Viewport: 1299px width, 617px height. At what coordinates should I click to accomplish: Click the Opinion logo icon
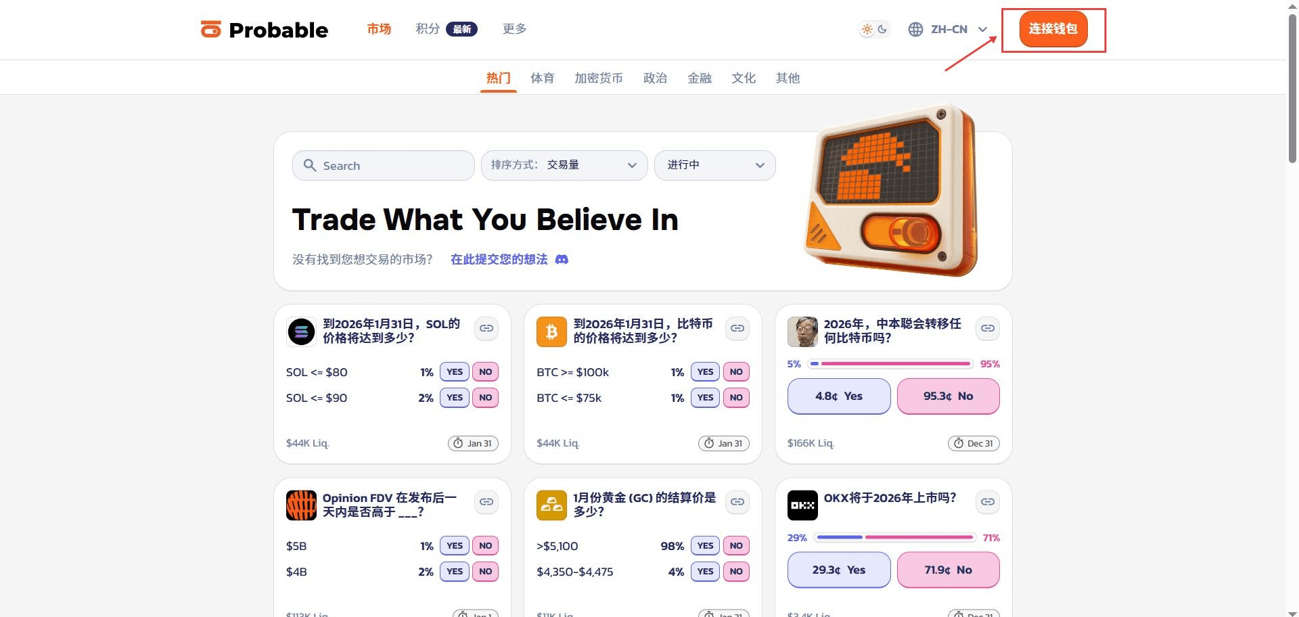pos(301,505)
